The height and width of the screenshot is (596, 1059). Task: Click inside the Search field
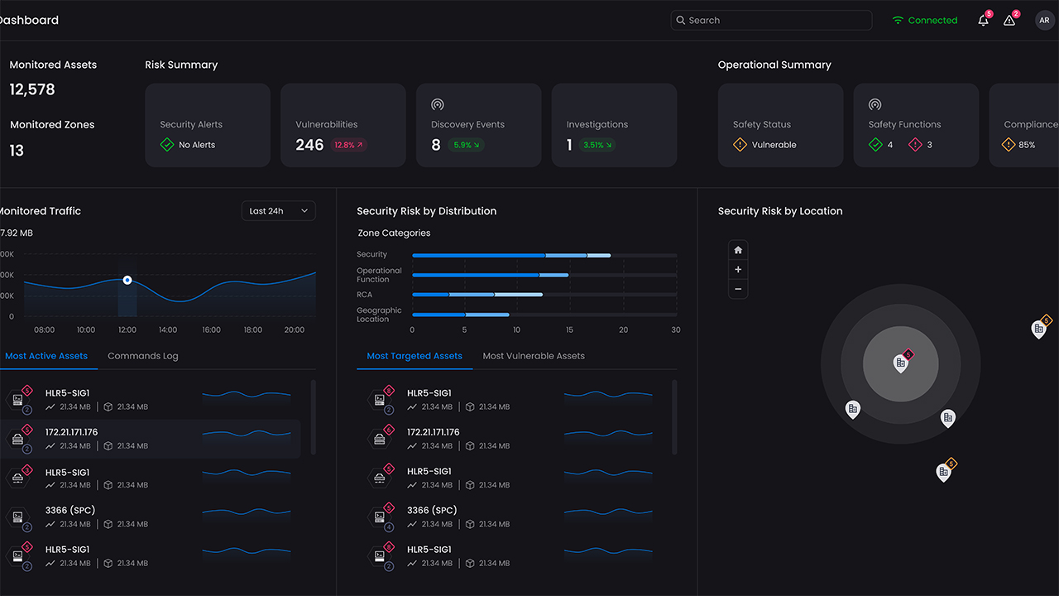tap(774, 21)
